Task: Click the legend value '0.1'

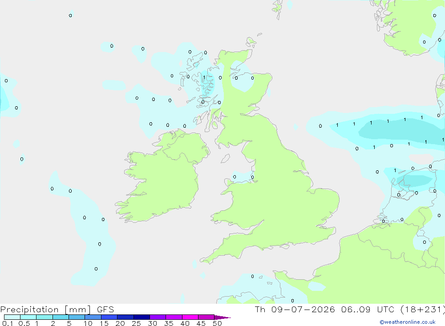Action: pos(8,323)
